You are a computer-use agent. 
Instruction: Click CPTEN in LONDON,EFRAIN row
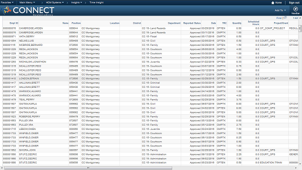pyautogui.click(x=221, y=79)
